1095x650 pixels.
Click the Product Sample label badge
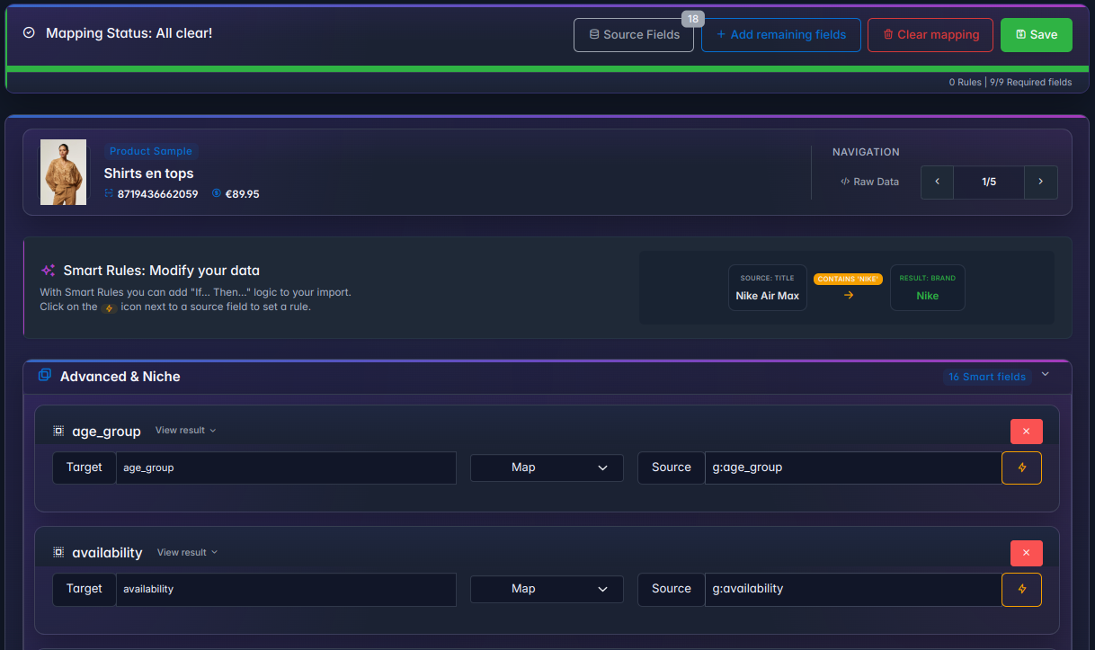click(x=151, y=151)
